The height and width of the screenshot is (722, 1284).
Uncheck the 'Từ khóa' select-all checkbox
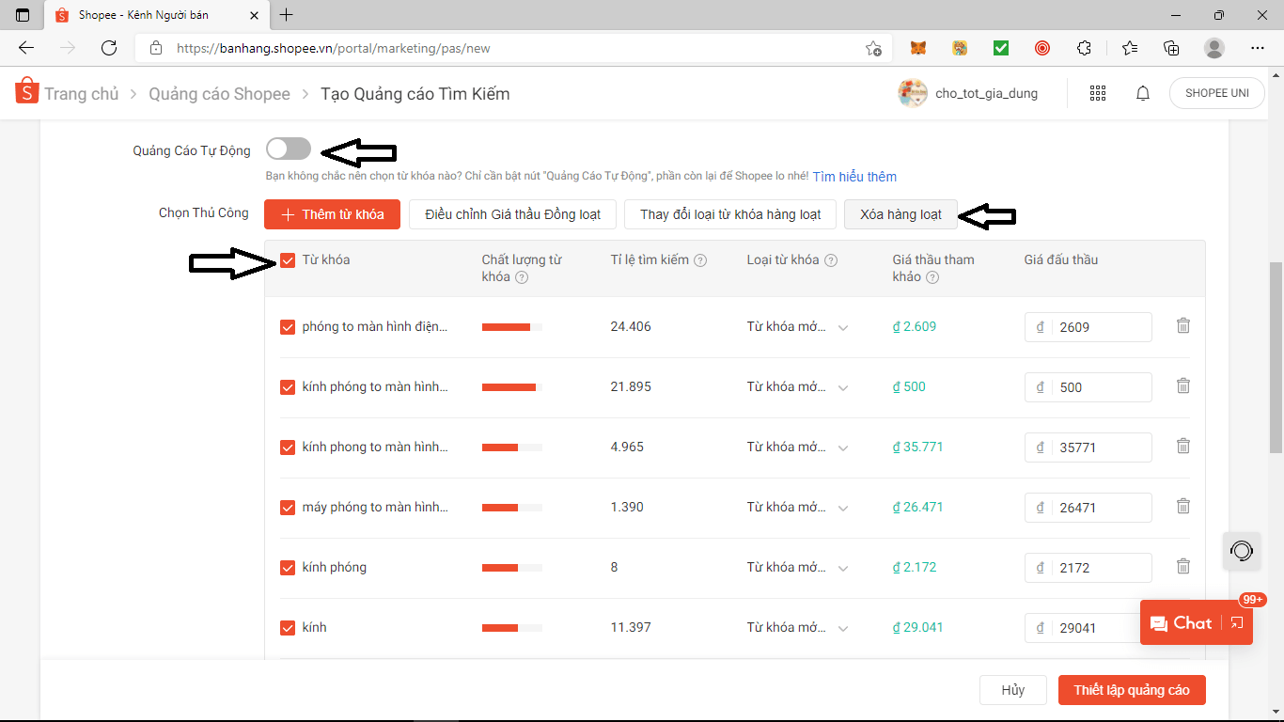coord(289,260)
